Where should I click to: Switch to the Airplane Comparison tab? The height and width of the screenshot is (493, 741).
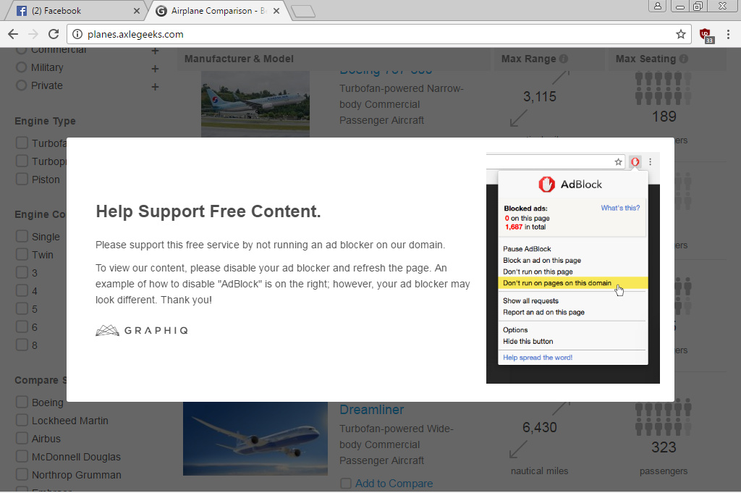coord(216,10)
